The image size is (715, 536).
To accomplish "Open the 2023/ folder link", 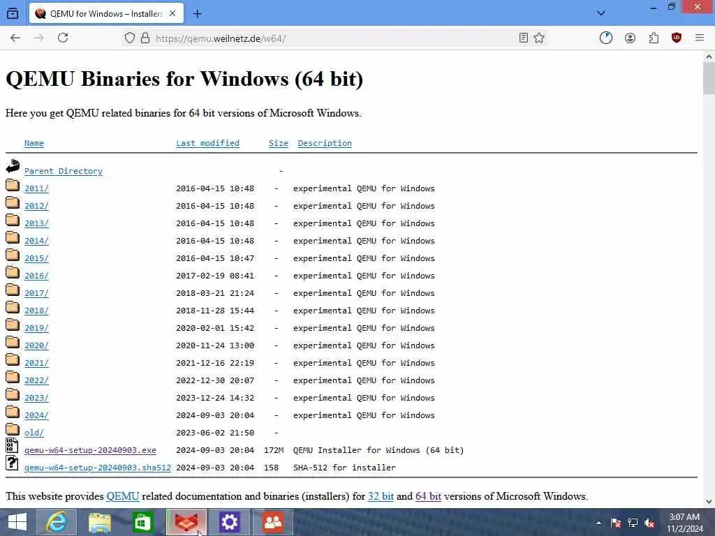I will (36, 398).
